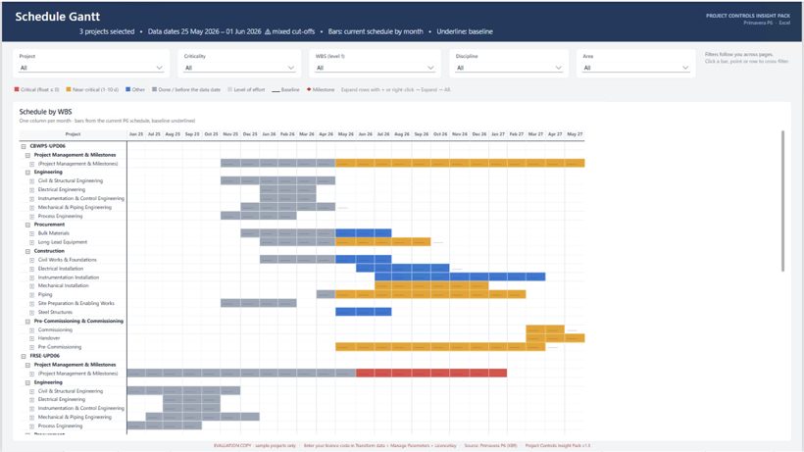804x452 pixels.
Task: Click the Milestone diamond legend icon
Action: tap(309, 89)
